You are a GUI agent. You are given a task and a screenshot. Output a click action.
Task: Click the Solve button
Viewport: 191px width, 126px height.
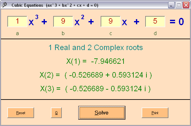[x=102, y=113]
